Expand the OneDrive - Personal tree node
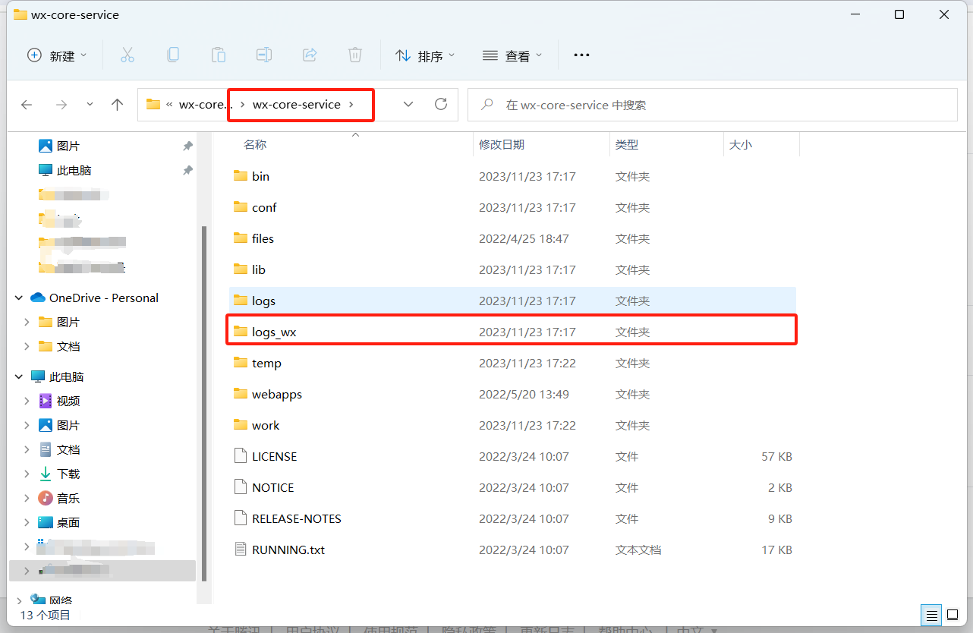The height and width of the screenshot is (633, 973). pos(19,298)
